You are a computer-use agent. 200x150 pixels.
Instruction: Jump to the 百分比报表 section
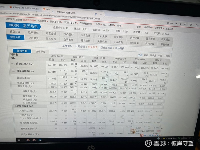tap(106, 48)
